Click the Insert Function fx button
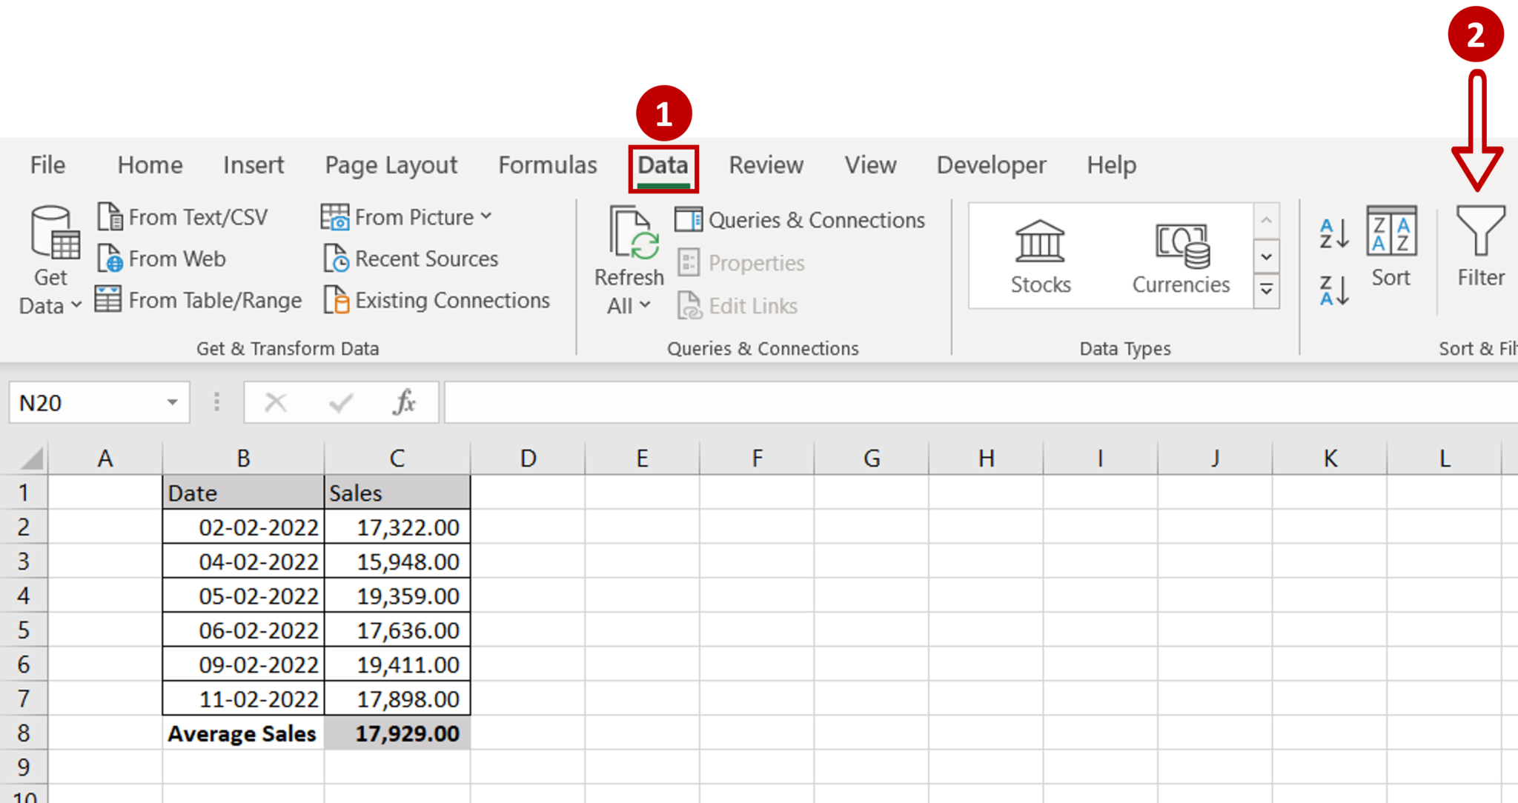The image size is (1518, 803). point(405,402)
